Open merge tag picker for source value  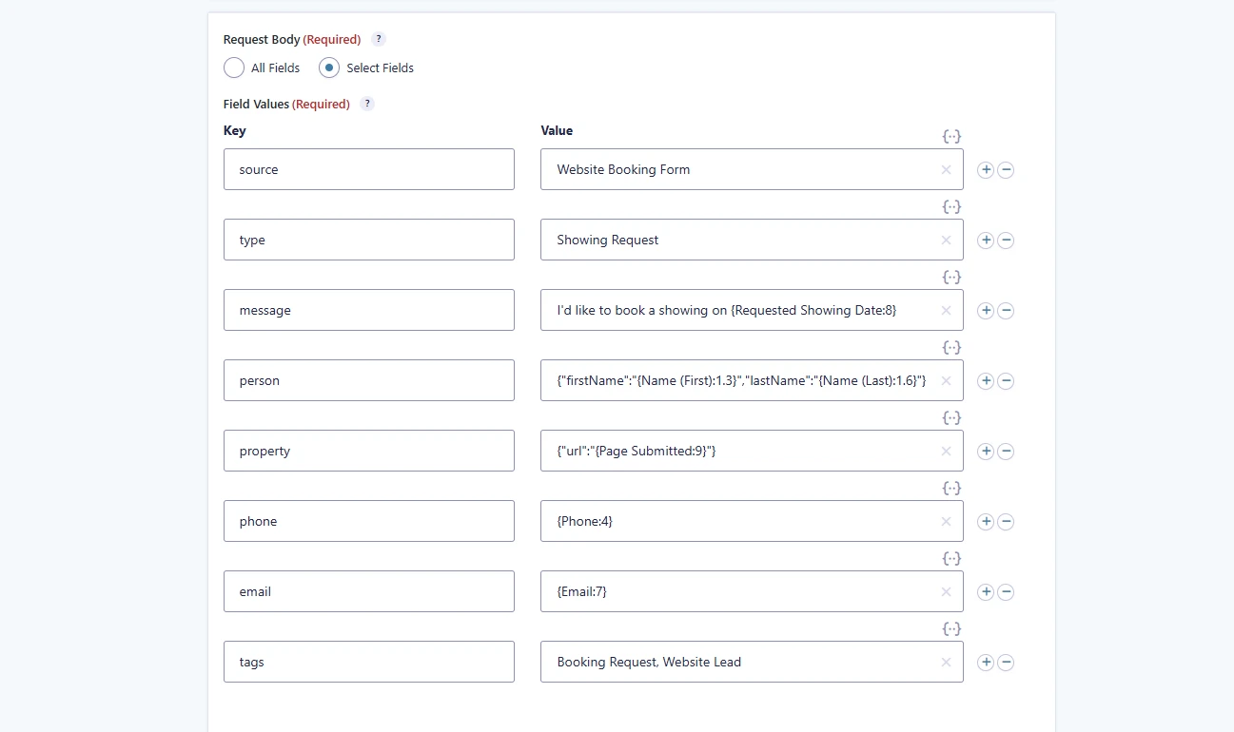point(951,136)
